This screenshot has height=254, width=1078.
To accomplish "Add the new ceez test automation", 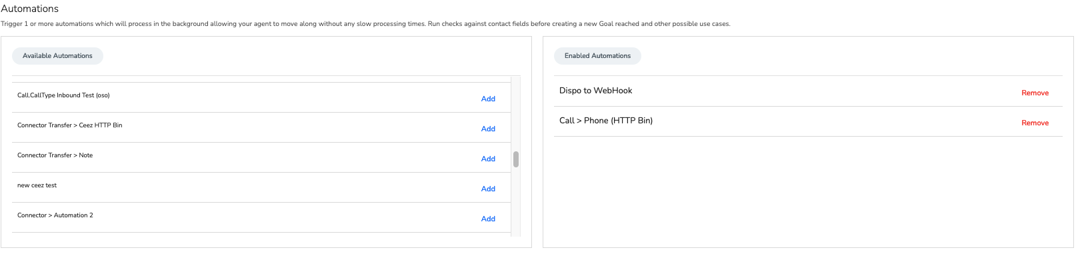I will point(488,189).
